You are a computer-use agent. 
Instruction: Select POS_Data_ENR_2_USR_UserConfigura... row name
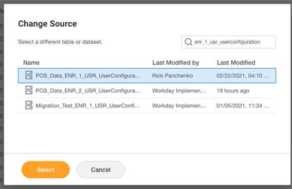(x=88, y=91)
